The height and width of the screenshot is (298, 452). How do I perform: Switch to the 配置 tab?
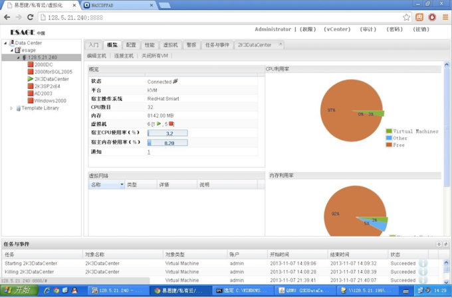[x=131, y=45]
